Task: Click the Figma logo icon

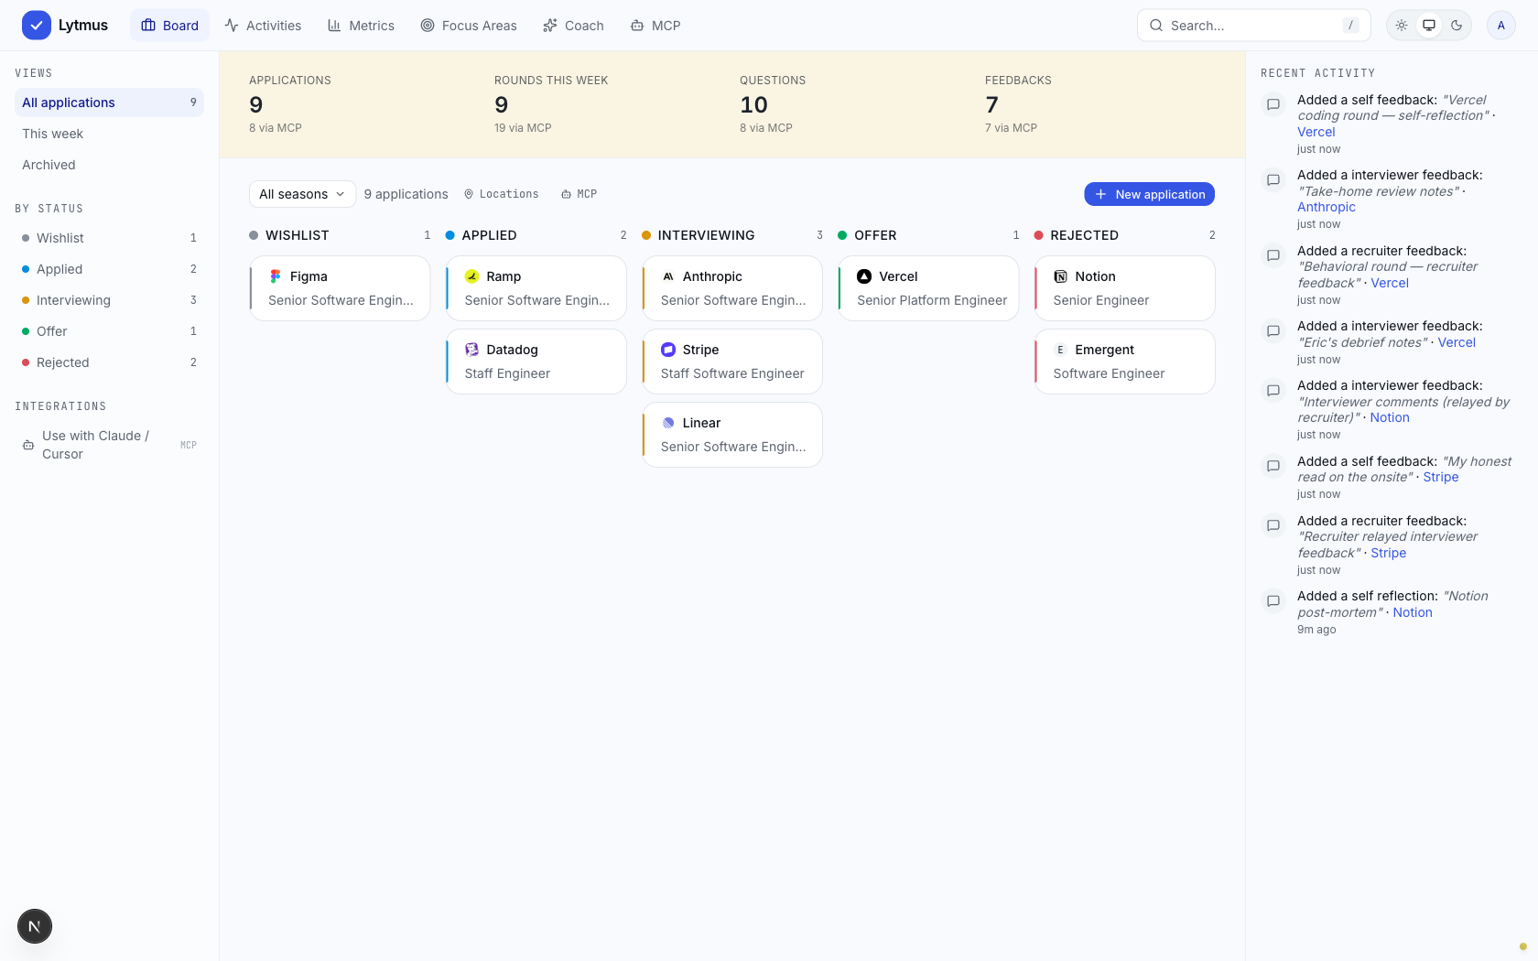Action: [276, 276]
